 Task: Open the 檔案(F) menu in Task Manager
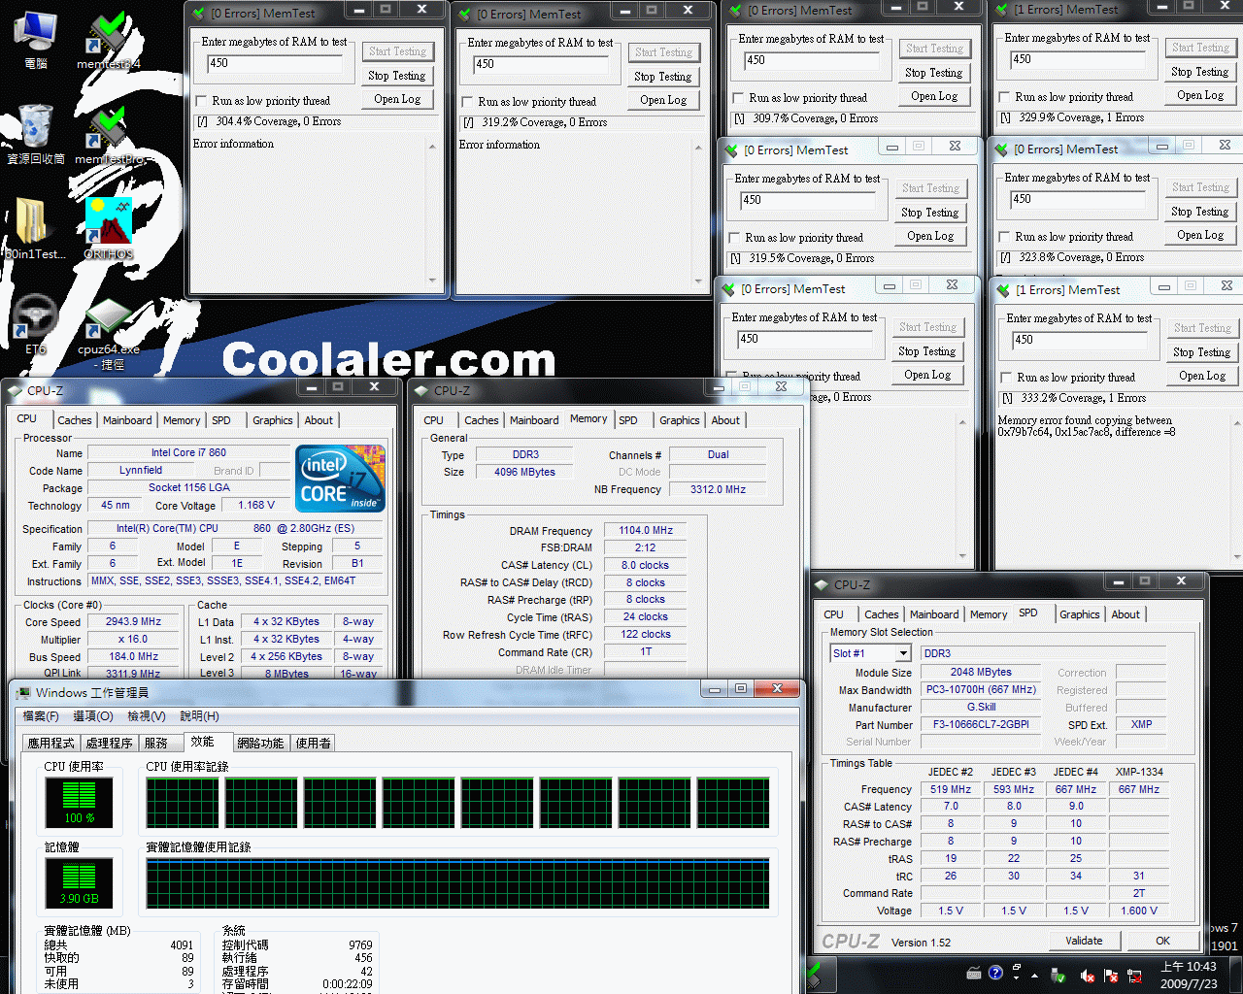(41, 716)
